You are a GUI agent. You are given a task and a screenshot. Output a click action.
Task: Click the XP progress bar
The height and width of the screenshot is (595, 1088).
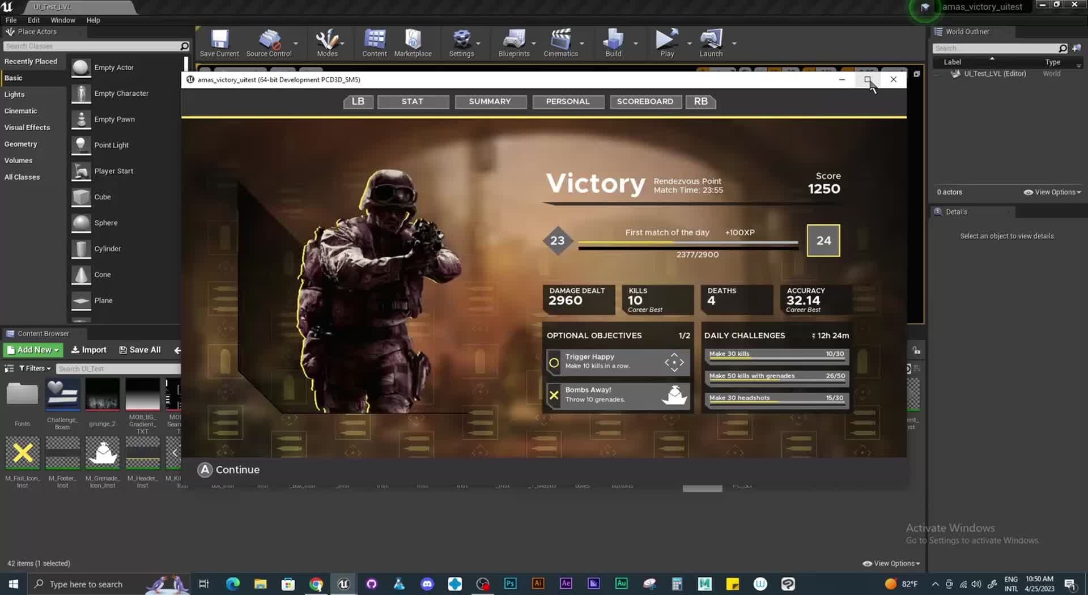(688, 243)
